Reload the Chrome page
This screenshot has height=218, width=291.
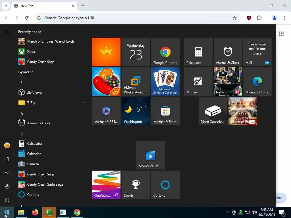point(27,18)
